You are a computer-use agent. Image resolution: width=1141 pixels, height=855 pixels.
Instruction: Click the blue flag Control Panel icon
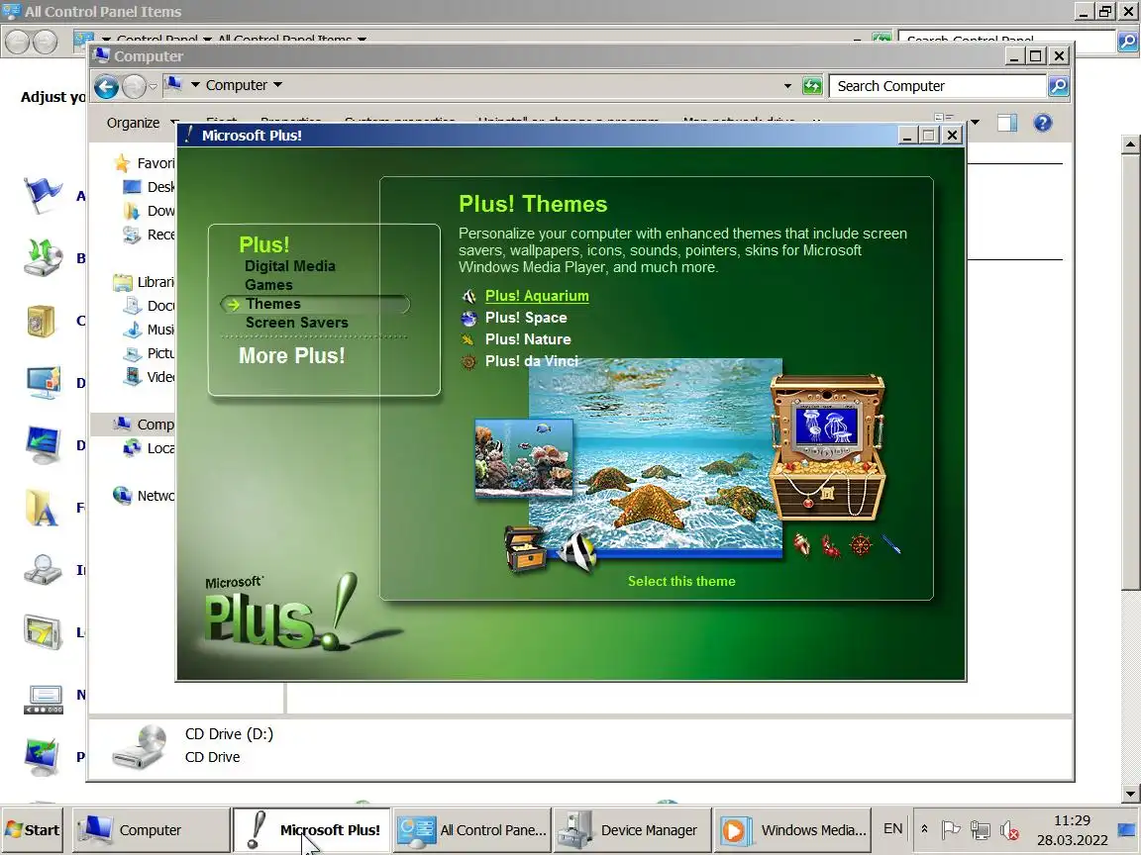[43, 196]
